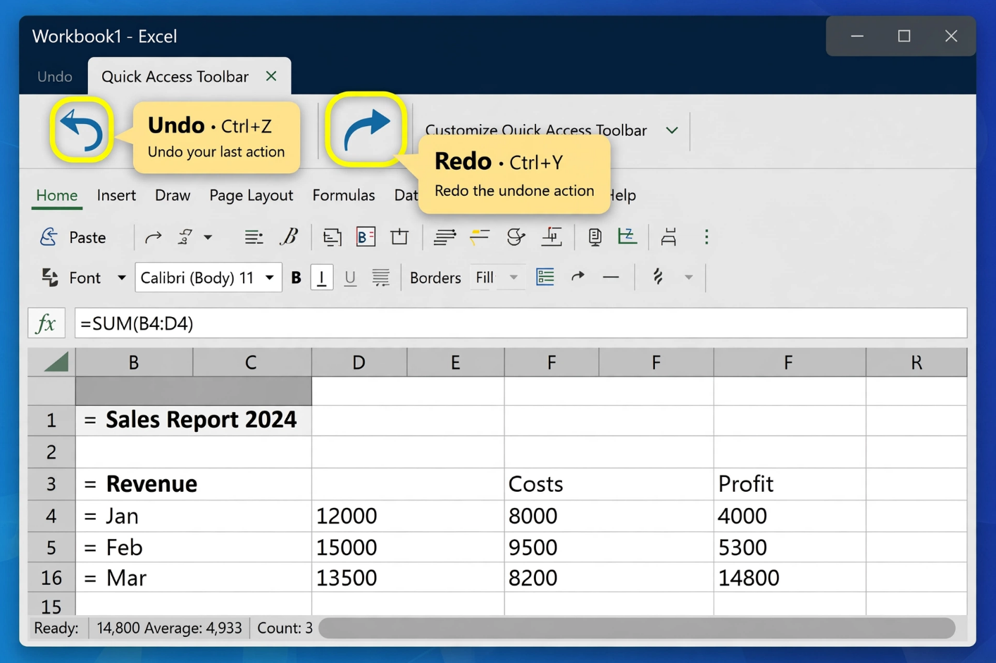
Task: Select the Sales Report 2024 cell
Action: coord(194,420)
